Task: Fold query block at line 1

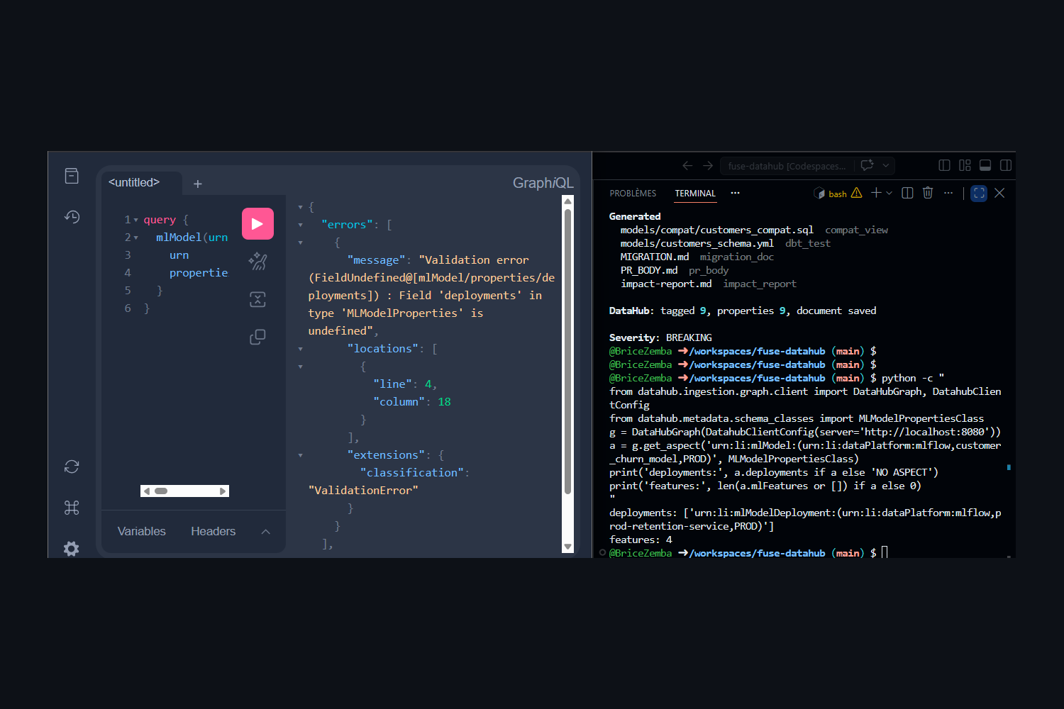Action: pyautogui.click(x=136, y=220)
